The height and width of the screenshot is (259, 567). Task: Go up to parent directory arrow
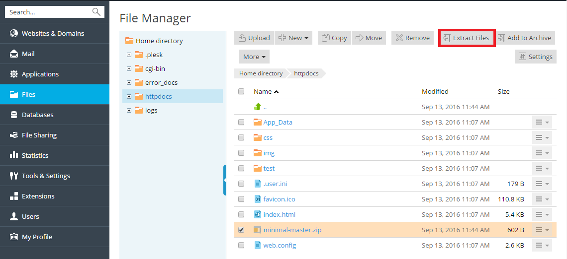[x=258, y=107]
